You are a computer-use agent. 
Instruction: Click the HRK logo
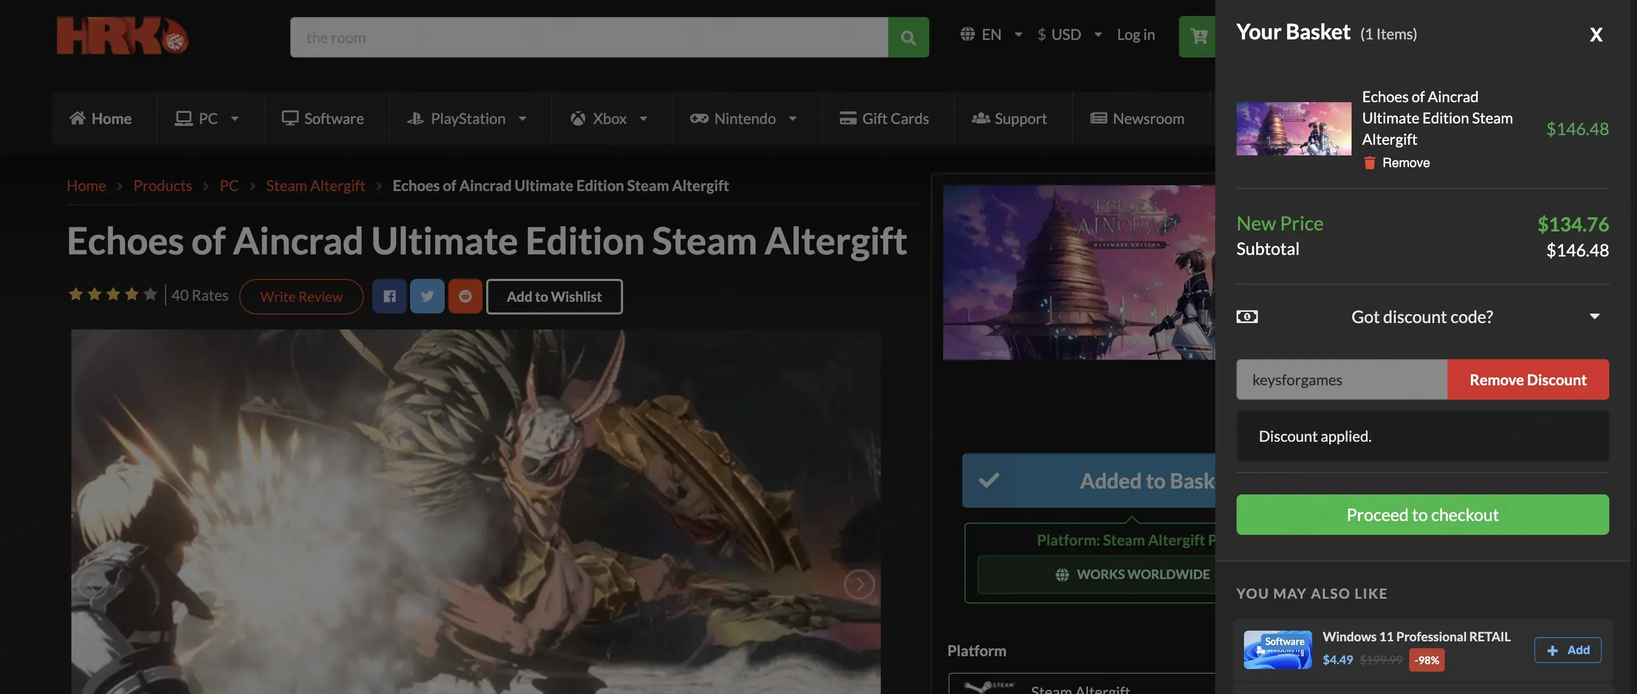click(122, 36)
